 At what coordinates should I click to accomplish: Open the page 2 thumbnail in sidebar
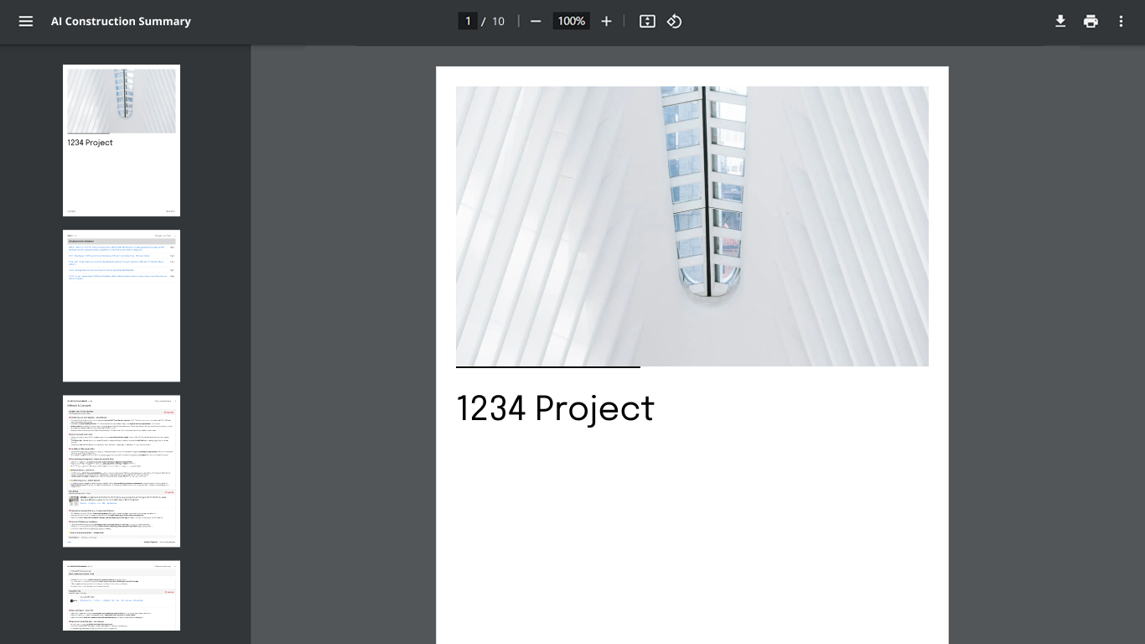tap(122, 305)
